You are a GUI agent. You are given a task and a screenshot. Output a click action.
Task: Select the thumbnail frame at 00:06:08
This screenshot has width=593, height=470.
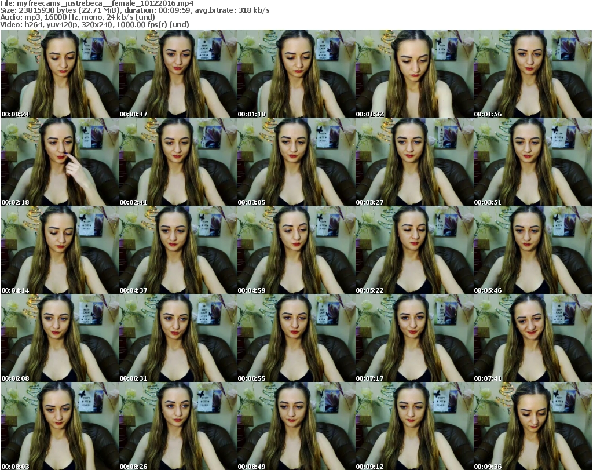click(x=60, y=338)
